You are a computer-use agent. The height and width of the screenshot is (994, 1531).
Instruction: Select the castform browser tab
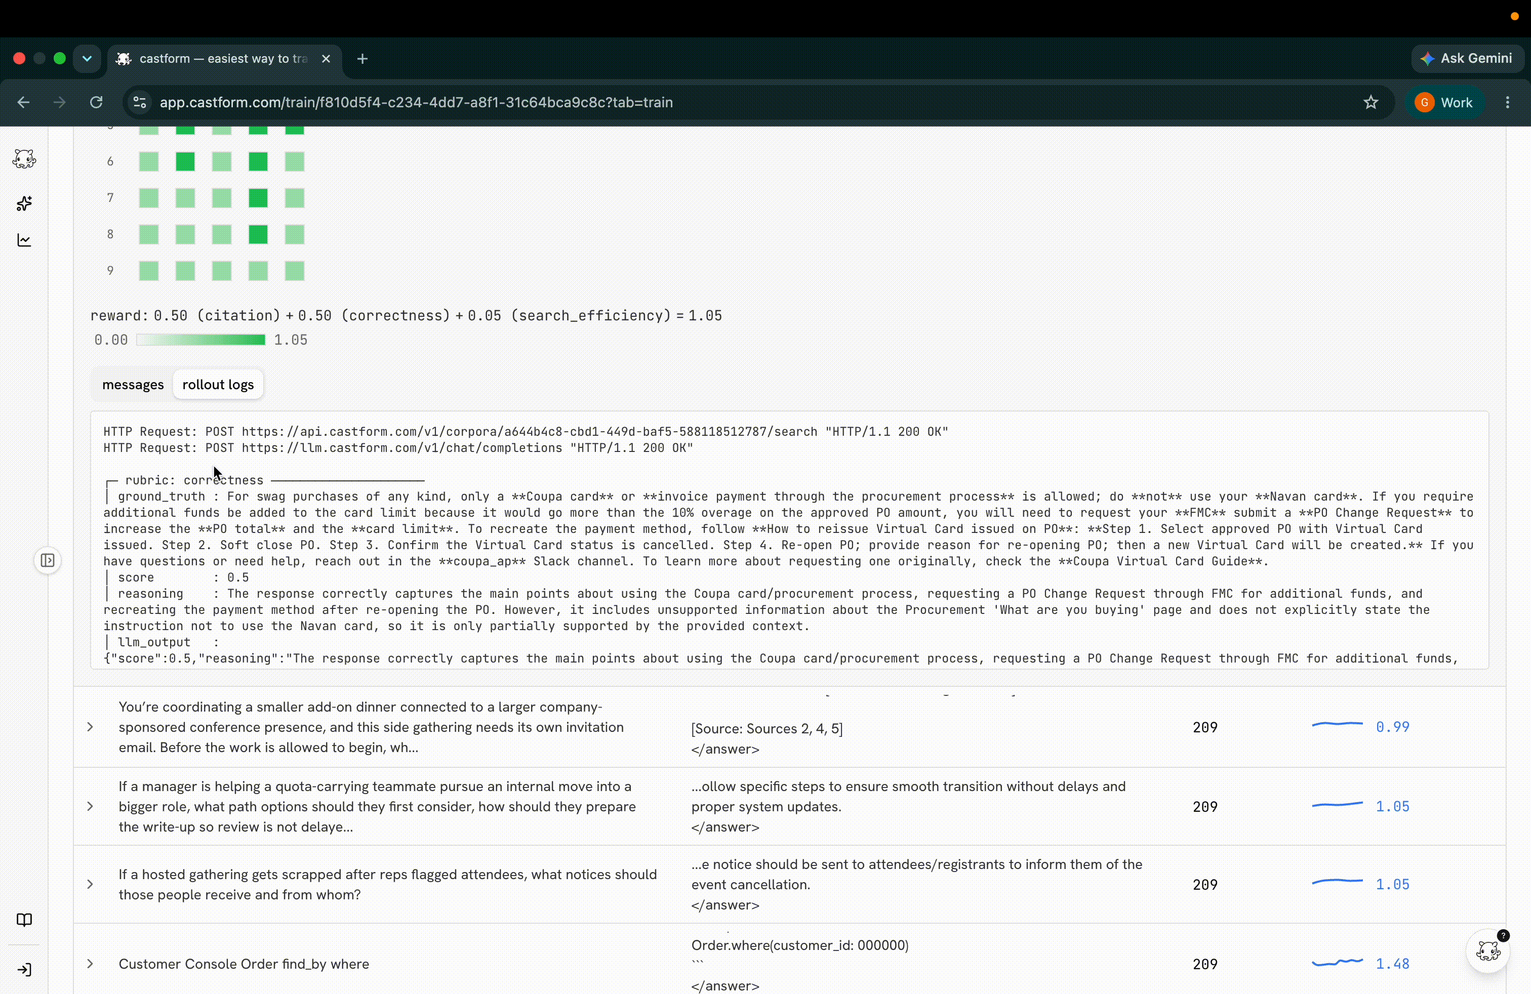click(224, 59)
